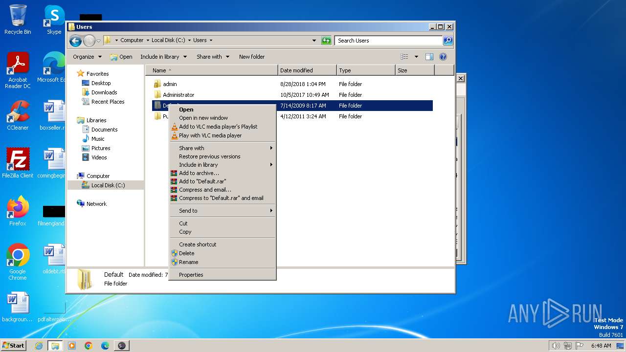Image resolution: width=626 pixels, height=352 pixels.
Task: Click the Open toolbar button
Action: 121,57
